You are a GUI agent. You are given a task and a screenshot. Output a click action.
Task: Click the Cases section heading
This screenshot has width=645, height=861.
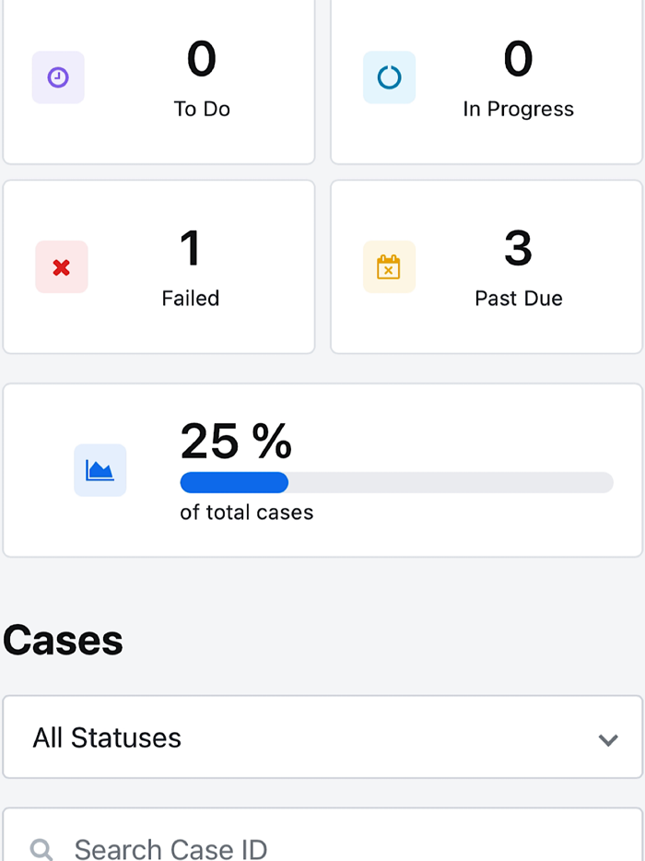[64, 641]
